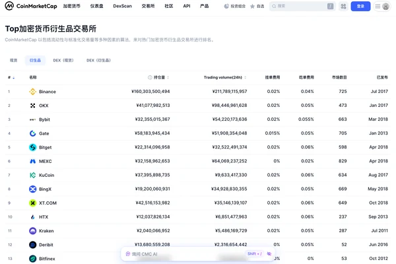Click the Bitget logo icon

(x=32, y=147)
